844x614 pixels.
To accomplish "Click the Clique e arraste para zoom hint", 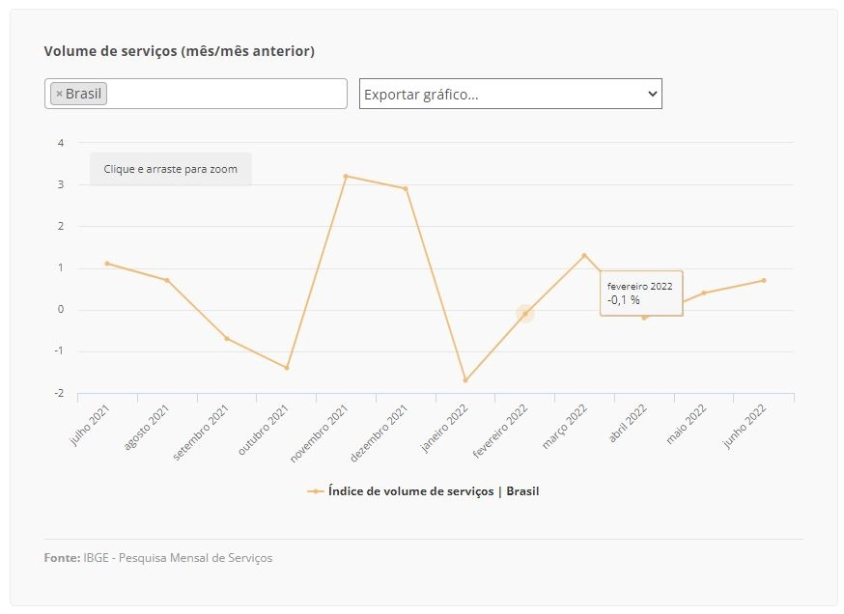I will [171, 169].
